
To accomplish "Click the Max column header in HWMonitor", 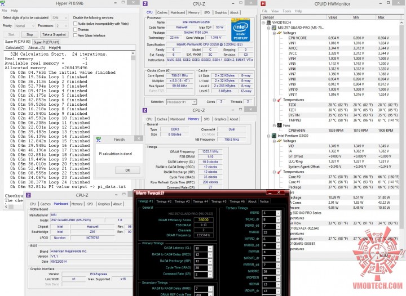I will pos(387,17).
